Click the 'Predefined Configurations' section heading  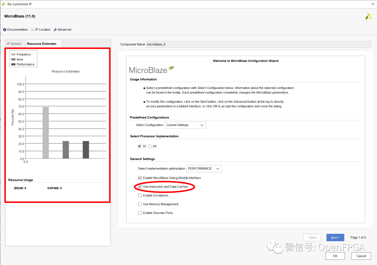[149, 117]
